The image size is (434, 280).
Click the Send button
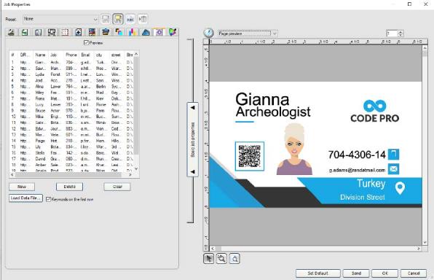point(356,273)
